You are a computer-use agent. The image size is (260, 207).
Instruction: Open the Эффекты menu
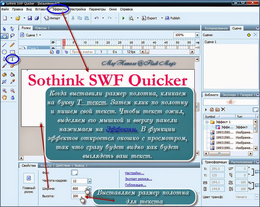tap(59, 9)
